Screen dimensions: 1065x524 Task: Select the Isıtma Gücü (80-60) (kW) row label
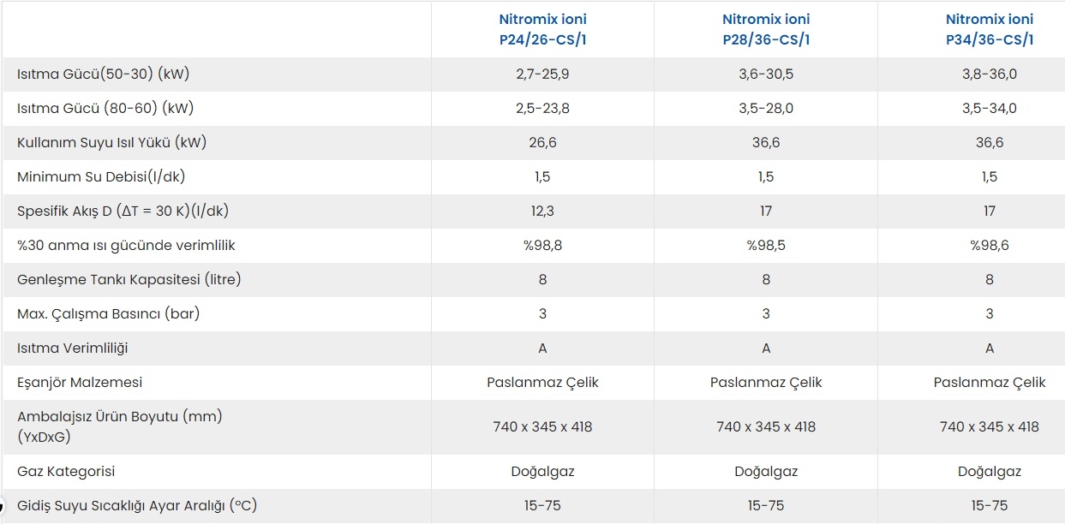click(x=105, y=108)
